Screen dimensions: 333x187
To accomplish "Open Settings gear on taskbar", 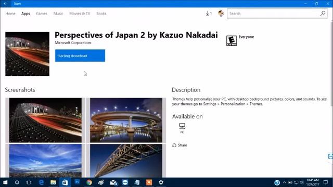I will [161, 182].
